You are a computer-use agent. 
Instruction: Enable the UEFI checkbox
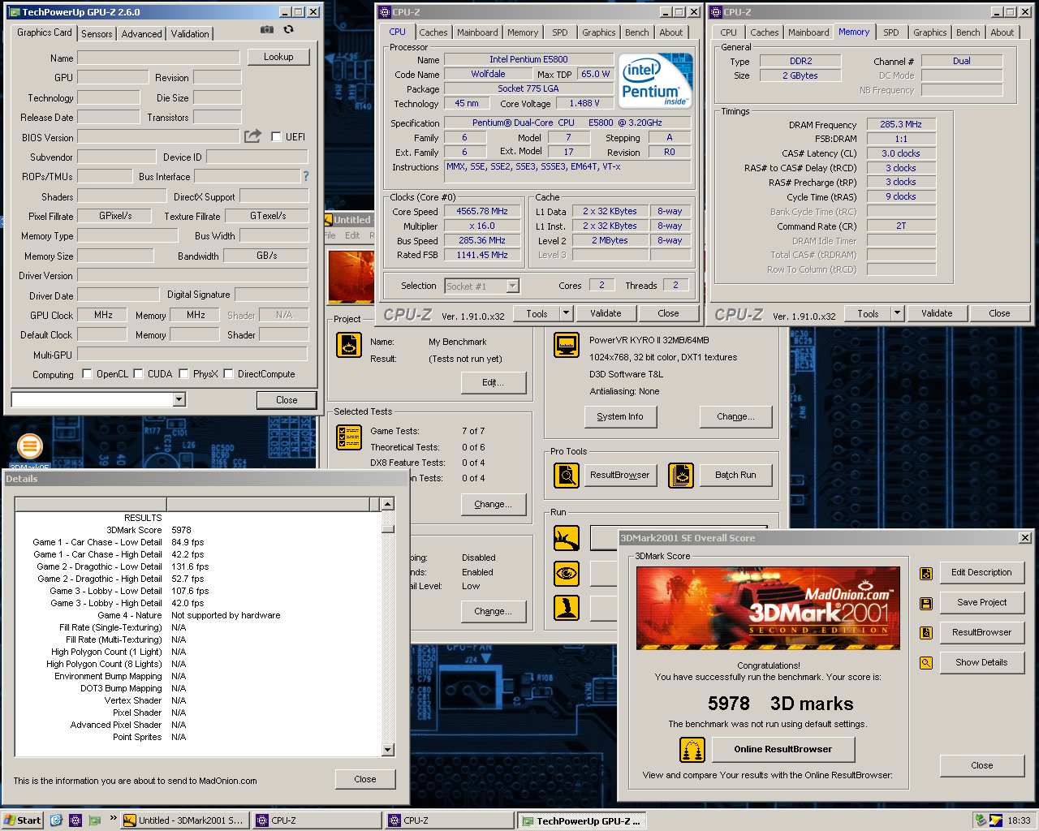click(x=276, y=136)
